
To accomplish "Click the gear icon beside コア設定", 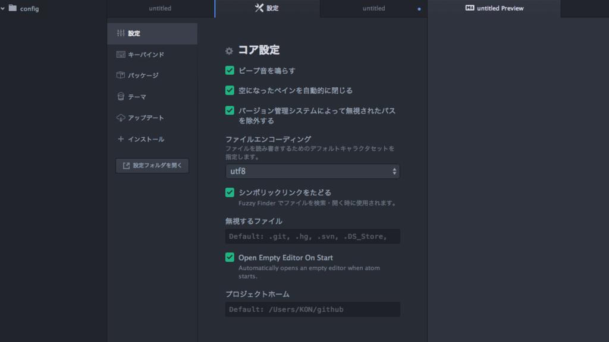I will (228, 51).
